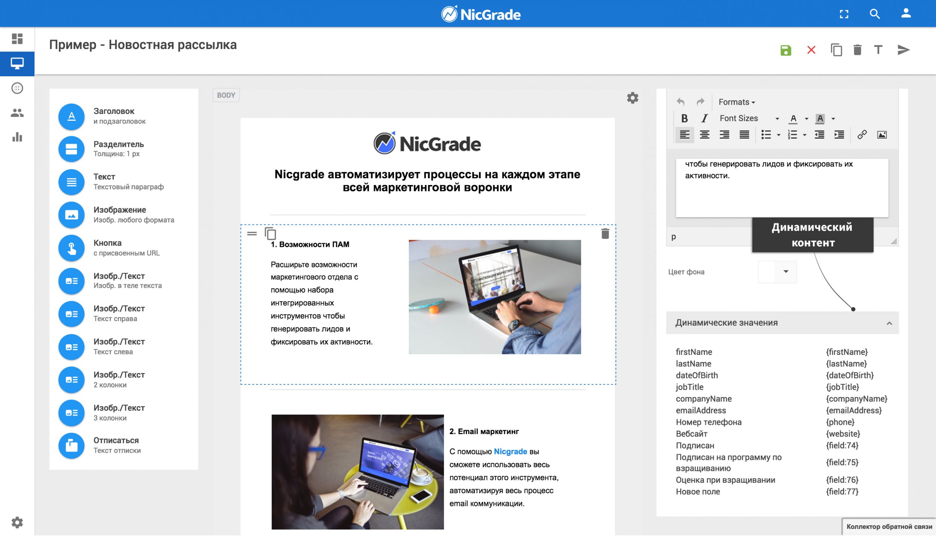Click the Nicgrade link in email text
The width and height of the screenshot is (936, 537).
point(510,452)
